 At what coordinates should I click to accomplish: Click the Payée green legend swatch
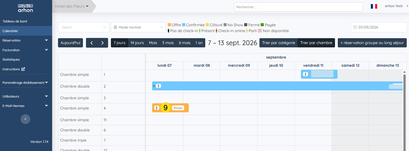click(263, 25)
